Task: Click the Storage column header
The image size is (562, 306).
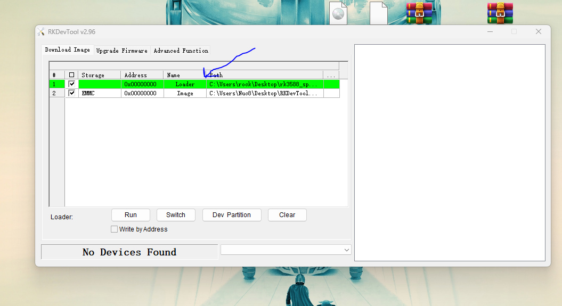Action: coord(99,75)
